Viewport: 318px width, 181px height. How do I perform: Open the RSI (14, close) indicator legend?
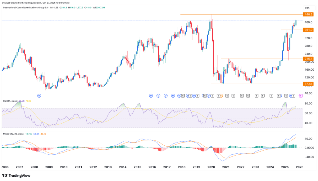pos(12,101)
